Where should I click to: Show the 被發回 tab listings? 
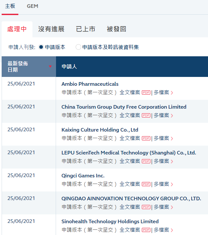(x=116, y=29)
